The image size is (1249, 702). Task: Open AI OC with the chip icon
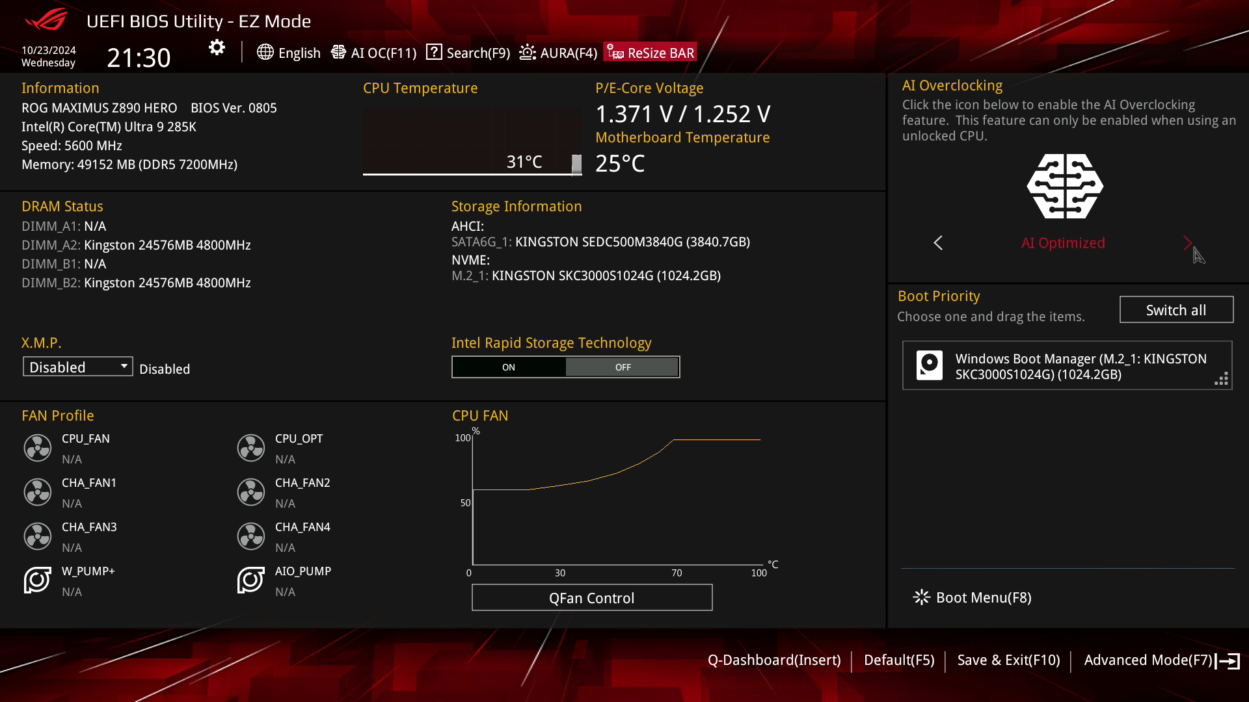tap(338, 53)
